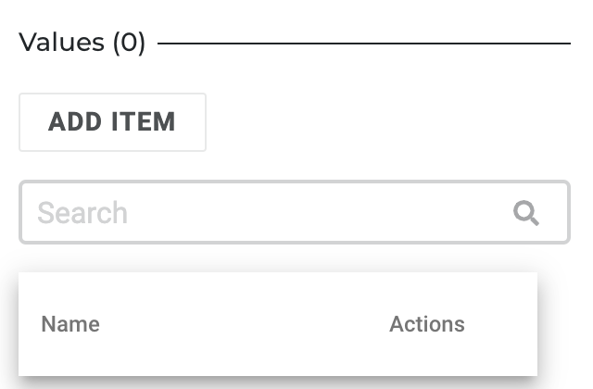Select the Actions header in the table
This screenshot has width=593, height=389.
426,324
